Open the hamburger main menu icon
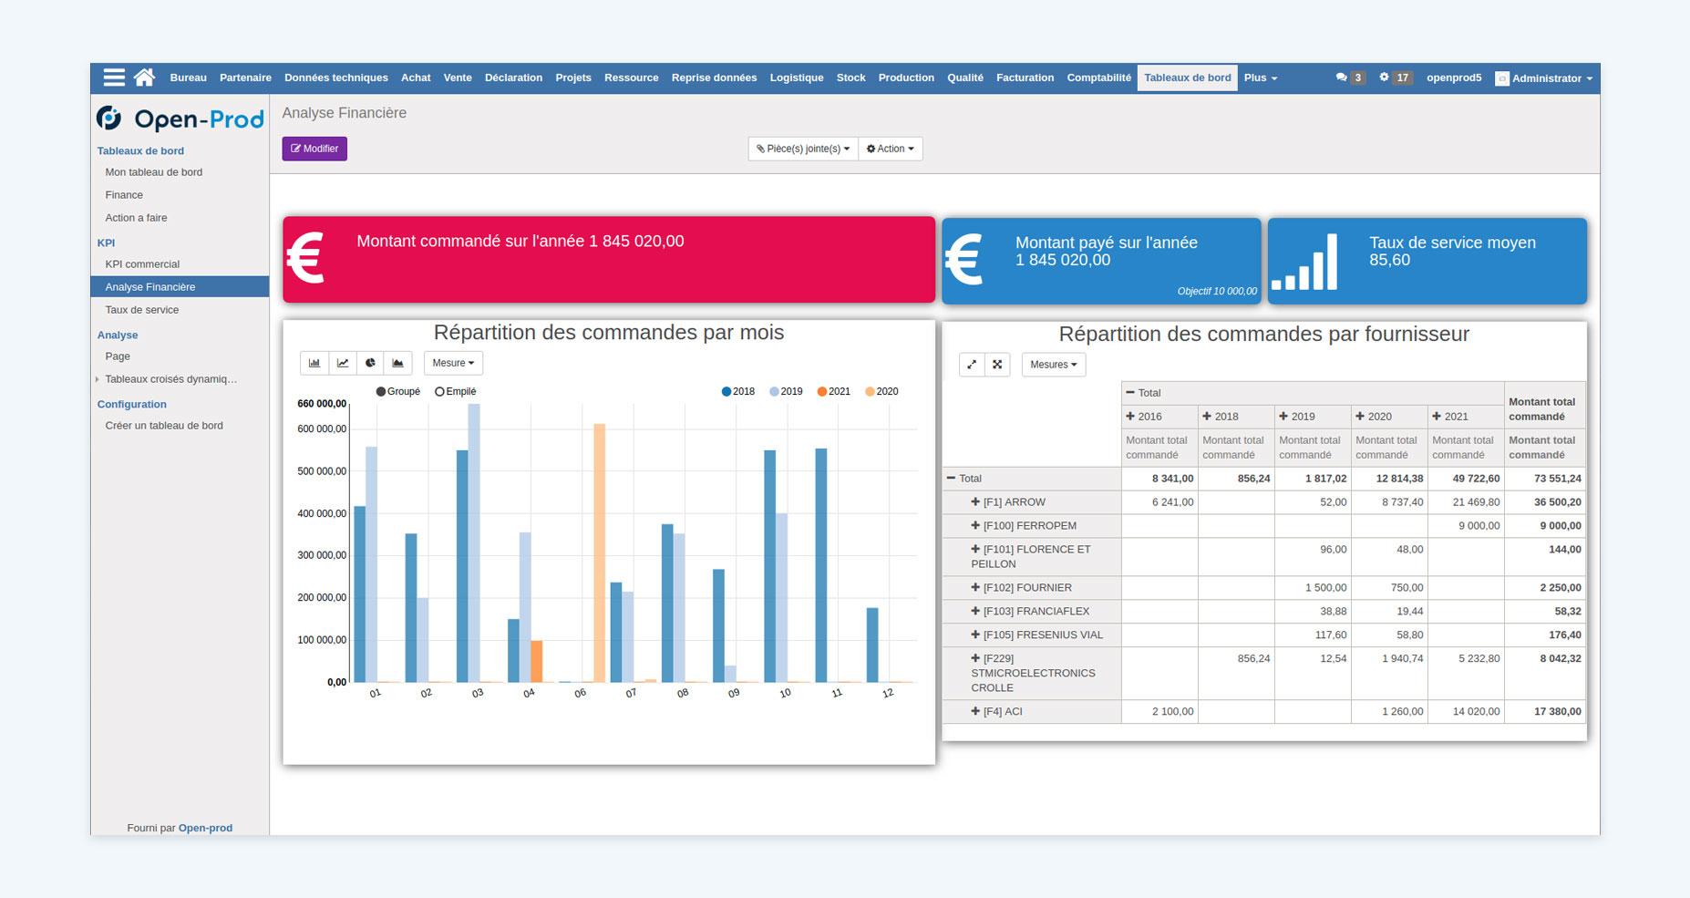Image resolution: width=1690 pixels, height=898 pixels. click(114, 77)
